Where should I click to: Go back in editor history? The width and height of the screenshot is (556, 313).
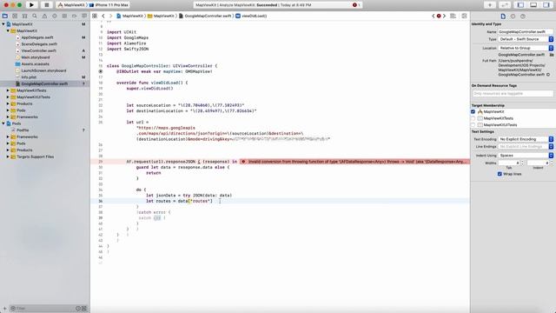click(103, 16)
